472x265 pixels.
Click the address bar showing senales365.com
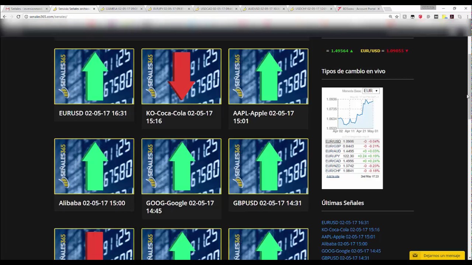[206, 17]
